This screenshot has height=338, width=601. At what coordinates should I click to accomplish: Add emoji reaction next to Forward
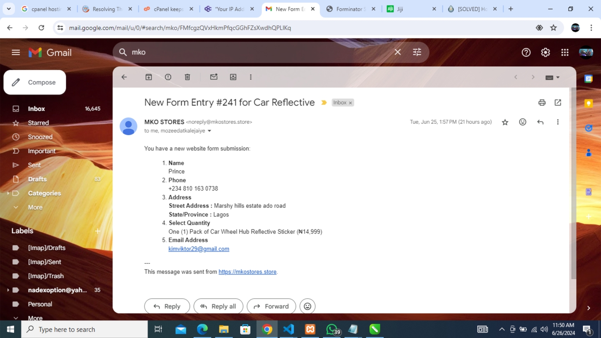coord(307,306)
